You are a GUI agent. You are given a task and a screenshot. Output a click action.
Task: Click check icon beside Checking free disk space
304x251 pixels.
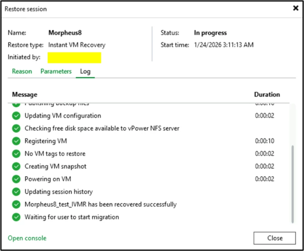16,128
